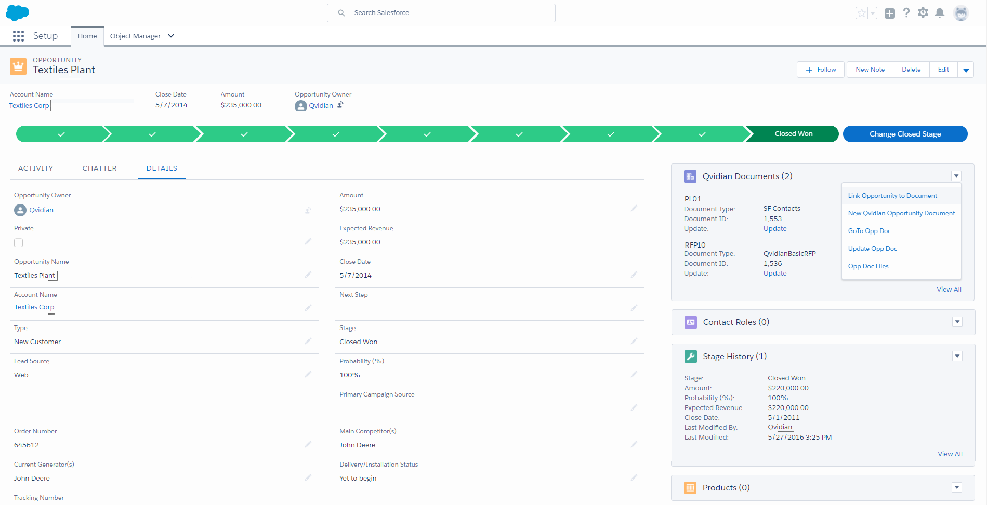Open Textiles Corp link in header
This screenshot has height=505, width=987.
(29, 106)
